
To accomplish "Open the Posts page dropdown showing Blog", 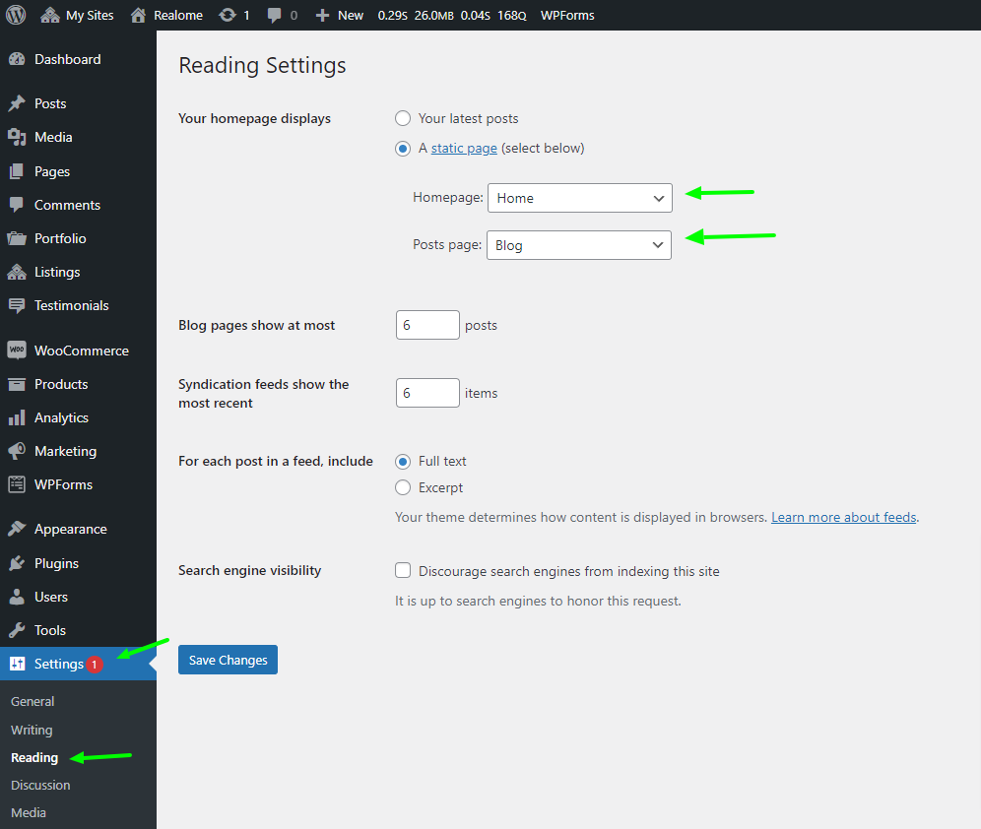I will (578, 245).
